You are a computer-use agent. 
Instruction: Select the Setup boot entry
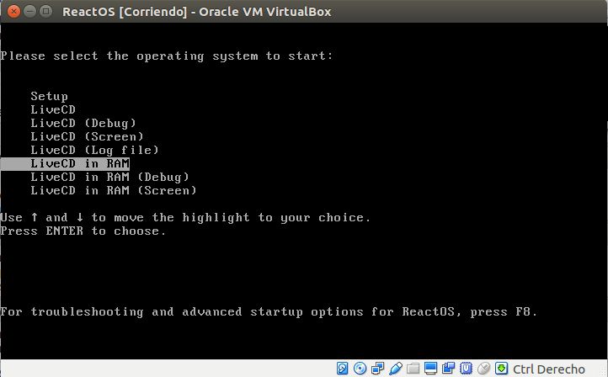(49, 96)
